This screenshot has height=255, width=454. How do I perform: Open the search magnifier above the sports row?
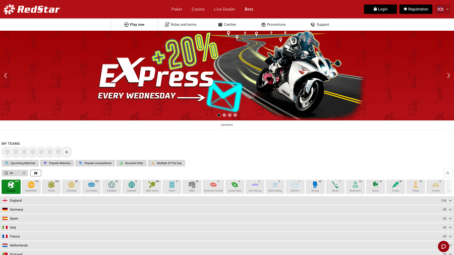[448, 173]
